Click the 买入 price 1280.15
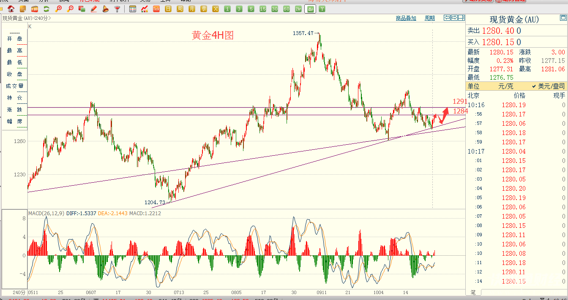Image resolution: width=568 pixels, height=300 pixels. pyautogui.click(x=498, y=42)
